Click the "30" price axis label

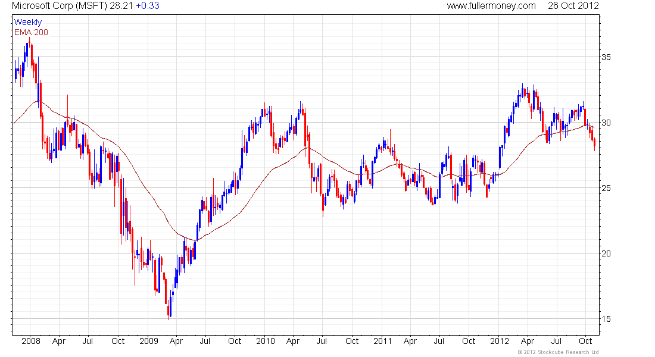(x=606, y=123)
